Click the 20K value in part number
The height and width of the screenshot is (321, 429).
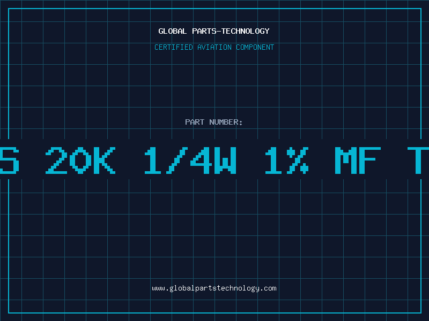(80, 160)
